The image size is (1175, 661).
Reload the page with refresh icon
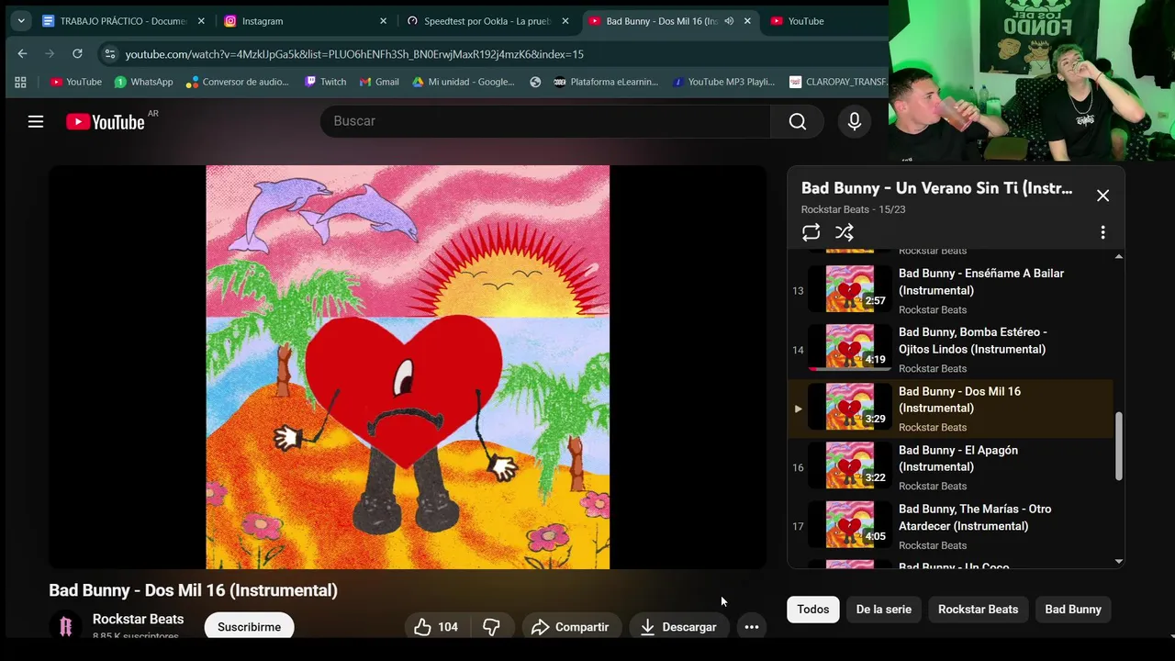point(78,54)
